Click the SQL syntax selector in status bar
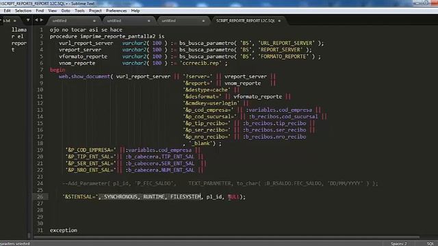This screenshot has width=438, height=246. (430, 243)
